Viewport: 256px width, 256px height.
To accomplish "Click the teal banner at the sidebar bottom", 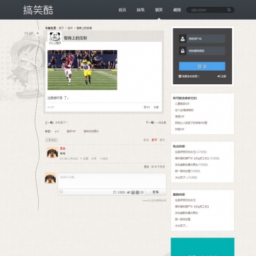I will click(x=202, y=247).
